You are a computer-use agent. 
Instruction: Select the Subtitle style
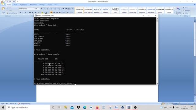coord(124,10)
